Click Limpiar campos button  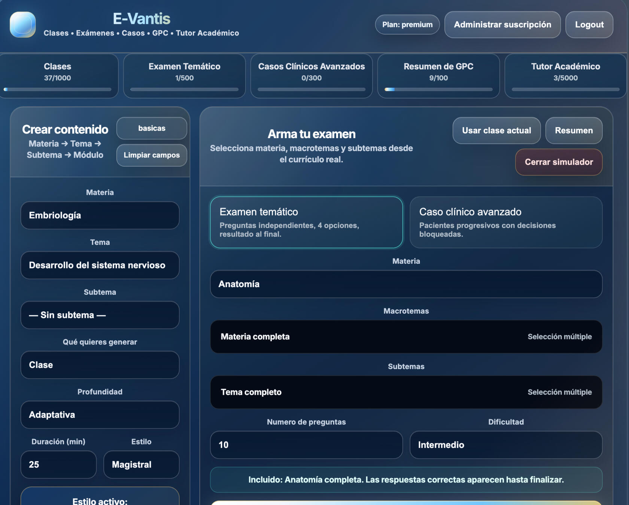(x=152, y=155)
